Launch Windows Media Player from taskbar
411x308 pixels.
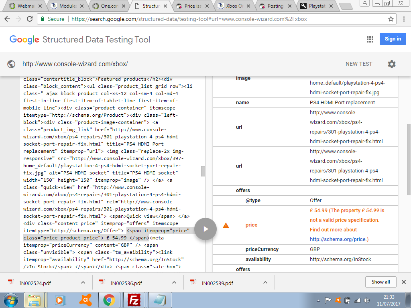[x=59, y=300]
